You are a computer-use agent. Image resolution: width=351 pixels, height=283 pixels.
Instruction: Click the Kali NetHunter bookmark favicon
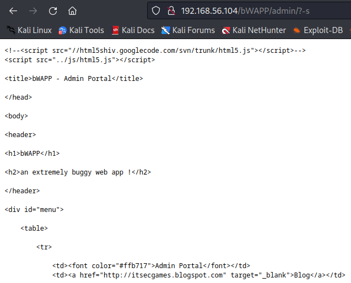226,30
